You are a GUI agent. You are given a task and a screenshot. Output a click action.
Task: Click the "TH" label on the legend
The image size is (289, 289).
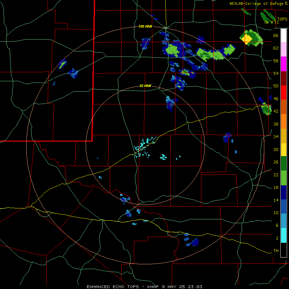pos(276,251)
